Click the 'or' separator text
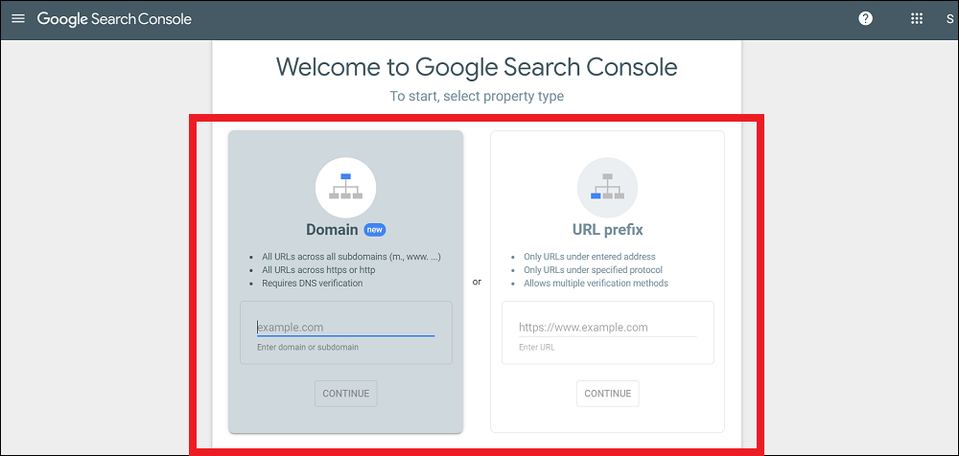This screenshot has height=456, width=959. (x=477, y=283)
